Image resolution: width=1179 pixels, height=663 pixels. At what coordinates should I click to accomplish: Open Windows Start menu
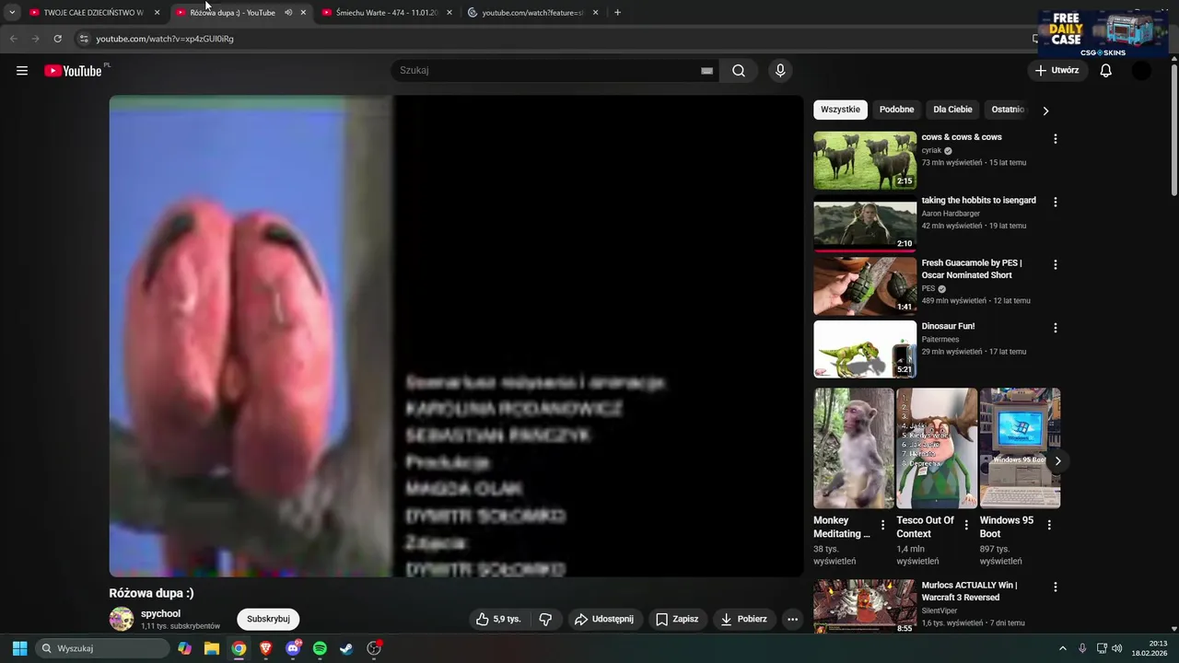(x=19, y=648)
